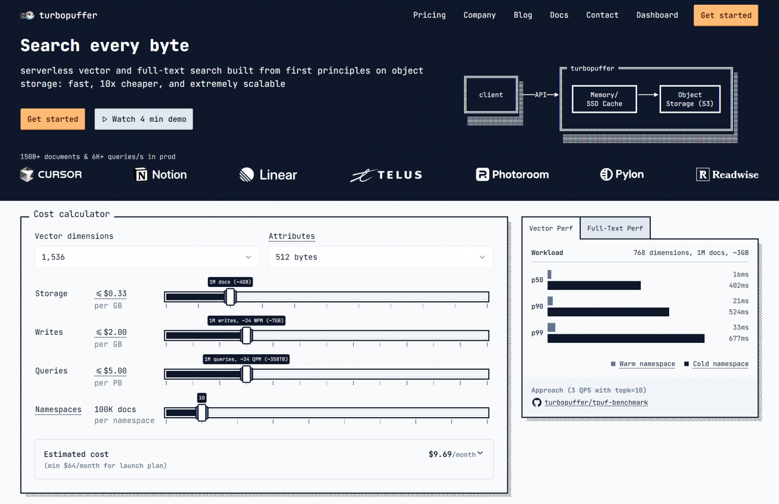This screenshot has height=504, width=779.
Task: Click the client box in architecture diagram
Action: click(491, 95)
